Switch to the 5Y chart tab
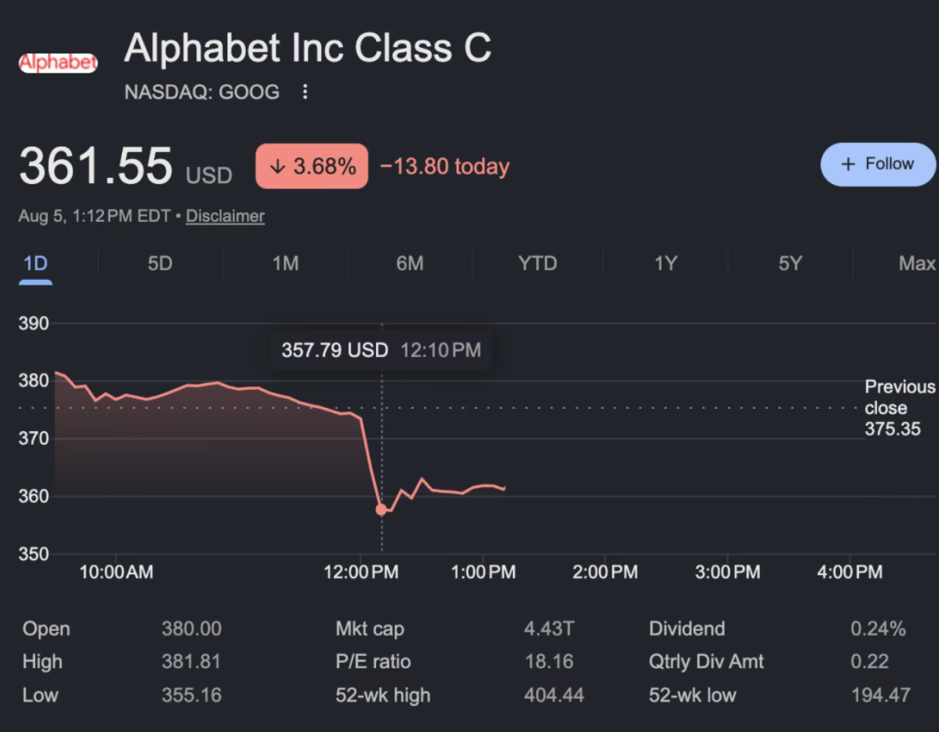 [x=790, y=263]
